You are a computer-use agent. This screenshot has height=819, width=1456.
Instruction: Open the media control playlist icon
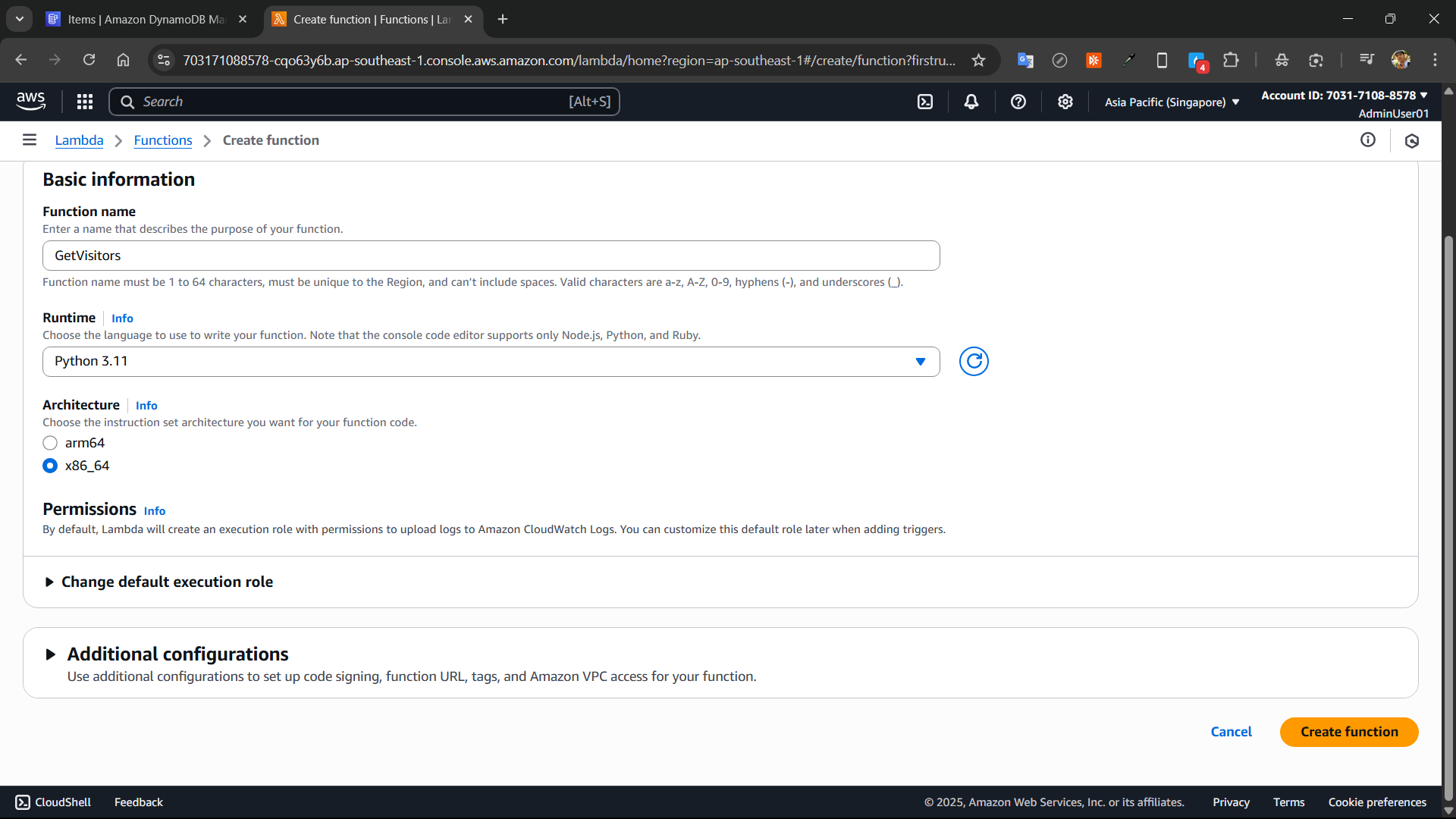(x=1367, y=60)
